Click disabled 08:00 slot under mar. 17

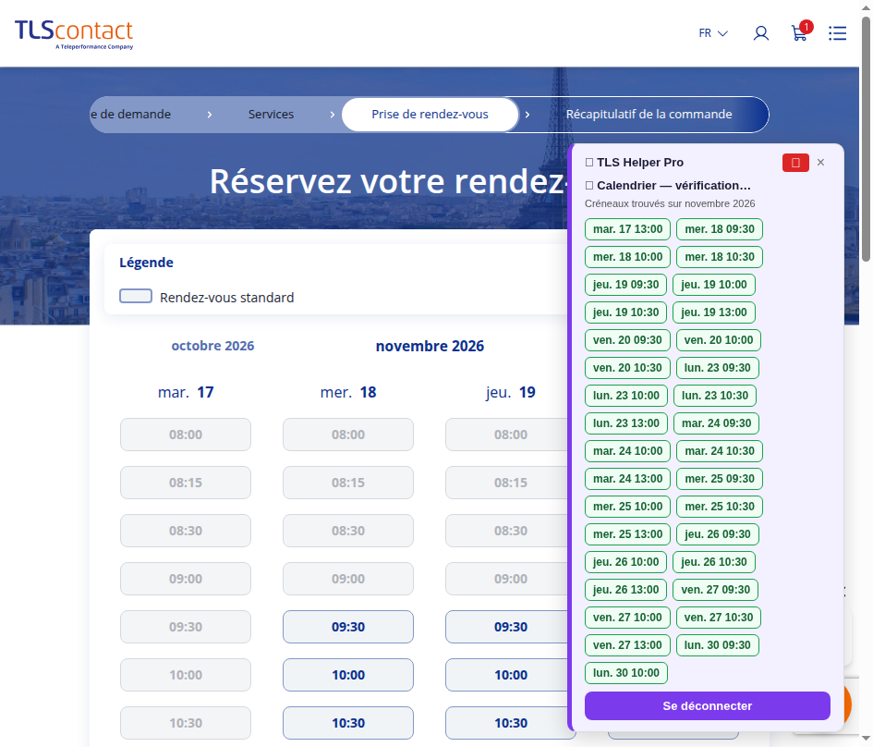click(x=186, y=435)
